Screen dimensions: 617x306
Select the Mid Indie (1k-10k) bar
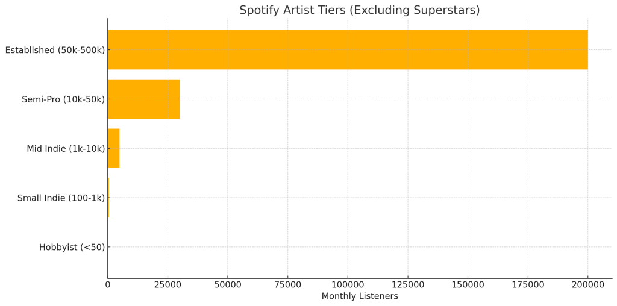click(114, 148)
